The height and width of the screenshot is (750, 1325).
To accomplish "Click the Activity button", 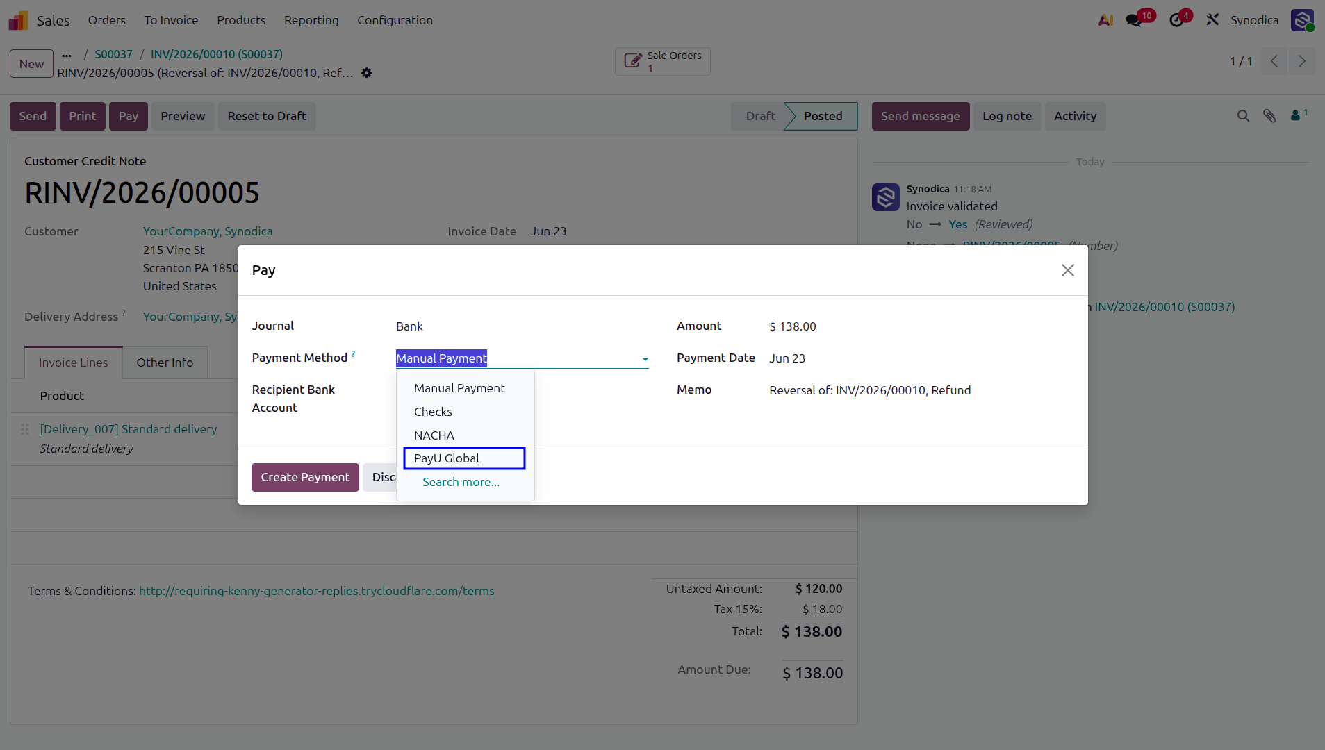I will 1075,116.
